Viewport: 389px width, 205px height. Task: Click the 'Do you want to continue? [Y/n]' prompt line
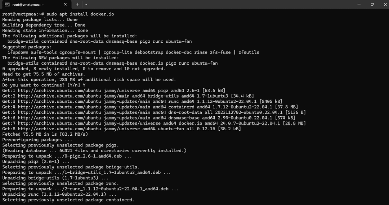(44, 85)
